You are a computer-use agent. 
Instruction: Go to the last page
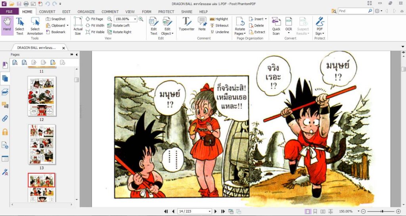(x=223, y=211)
